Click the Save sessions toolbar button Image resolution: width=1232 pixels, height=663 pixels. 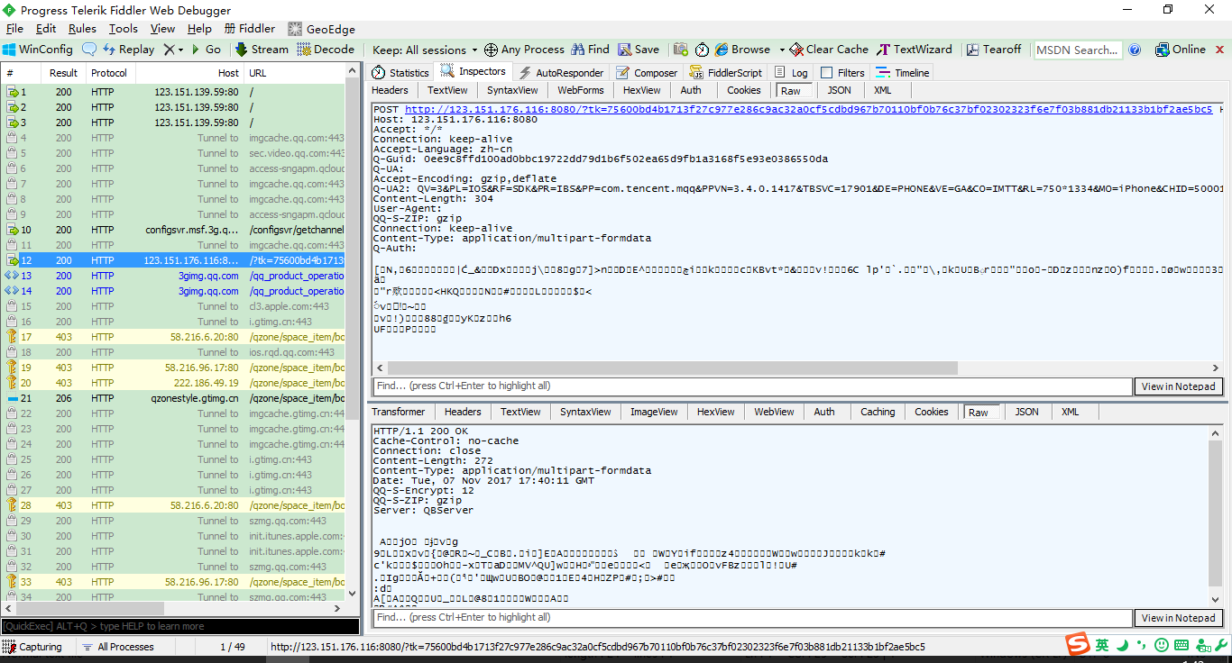638,50
